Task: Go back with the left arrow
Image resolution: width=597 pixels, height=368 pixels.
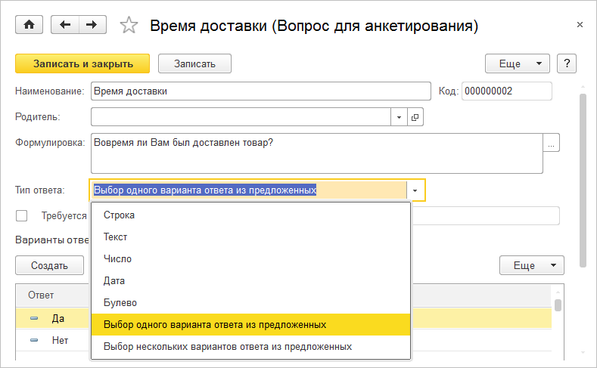Action: [64, 25]
